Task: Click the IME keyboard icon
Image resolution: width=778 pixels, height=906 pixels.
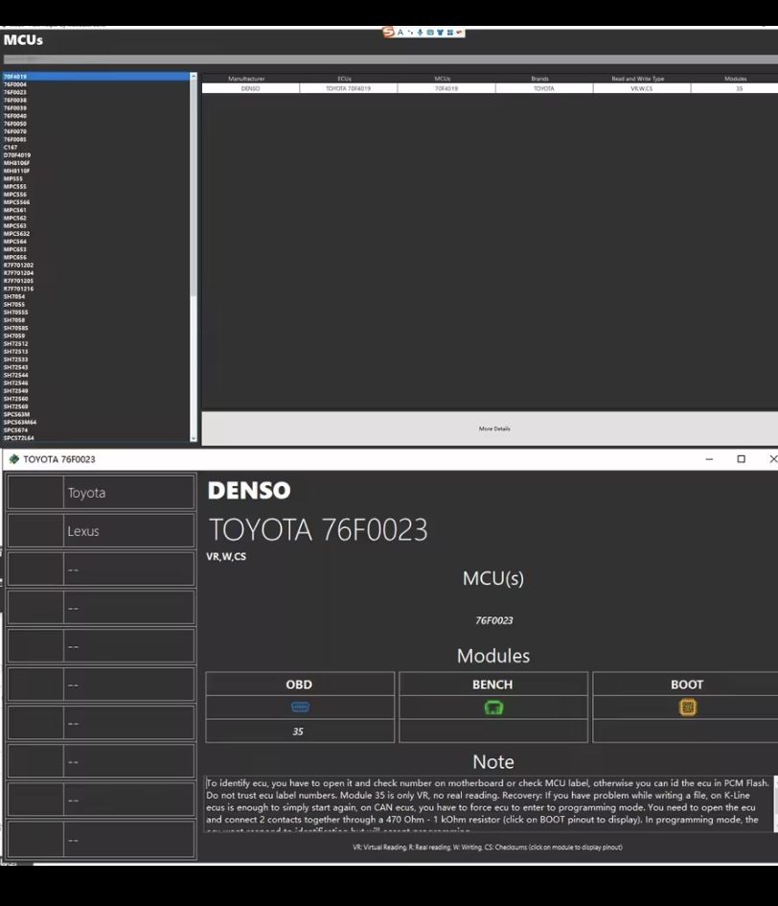Action: tap(429, 33)
